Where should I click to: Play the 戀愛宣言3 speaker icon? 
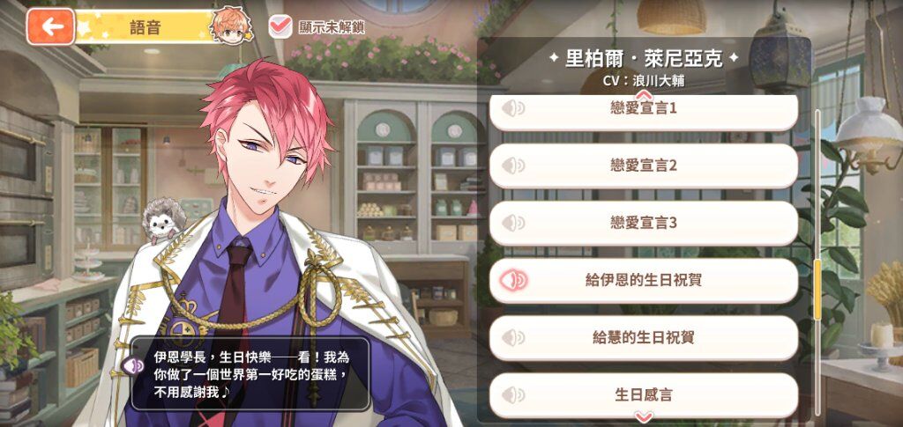tap(513, 223)
